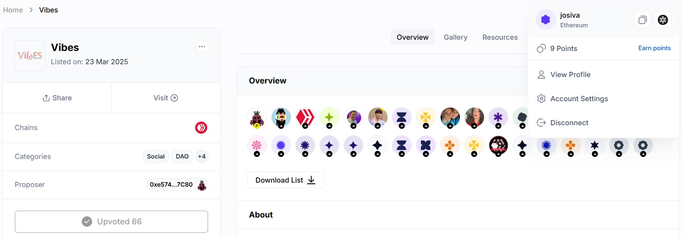
Task: Open the two-person selfie avatar
Action: point(450,118)
